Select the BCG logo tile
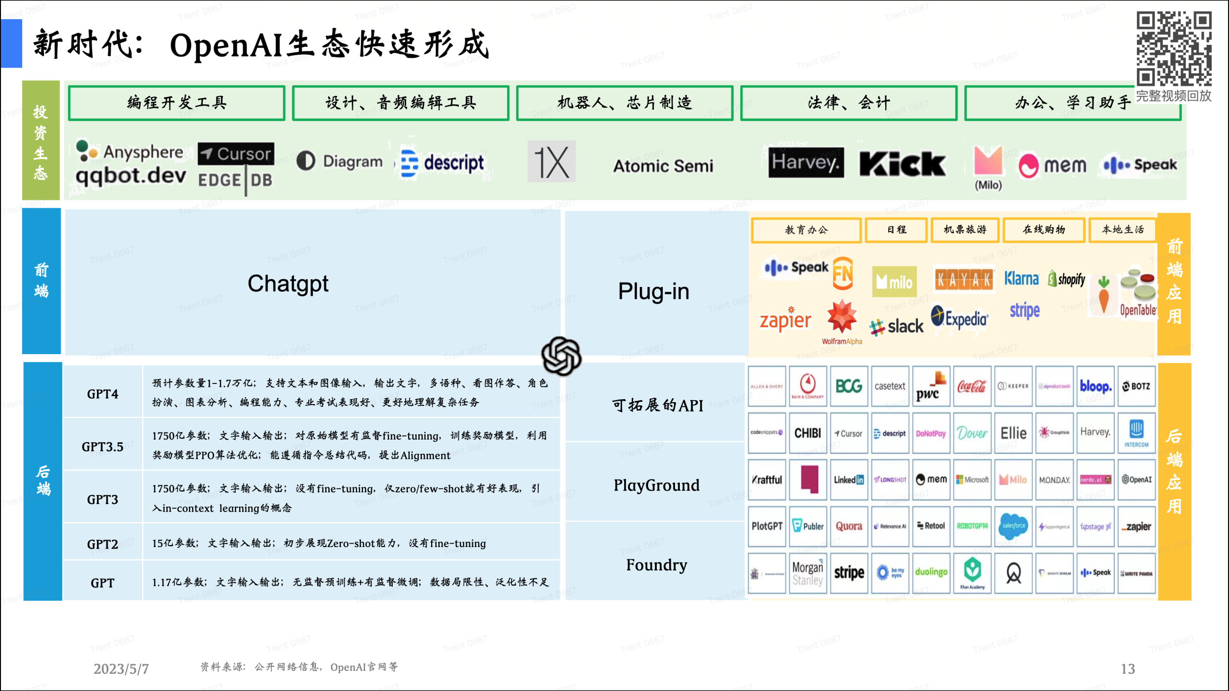This screenshot has width=1229, height=691. click(x=849, y=386)
